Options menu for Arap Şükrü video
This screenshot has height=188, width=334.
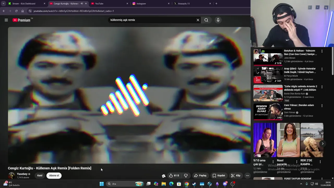click(x=322, y=69)
